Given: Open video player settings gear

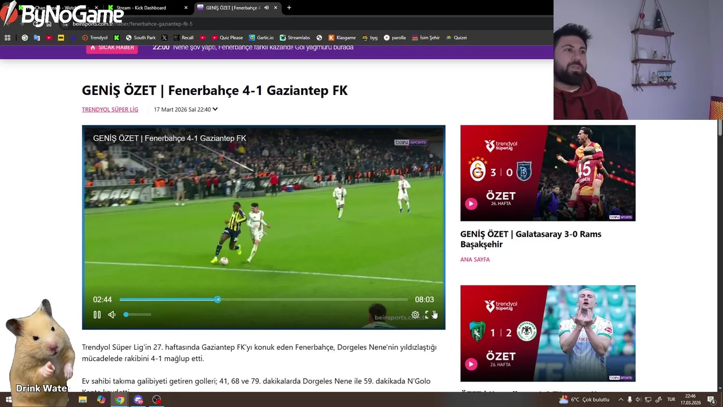Looking at the screenshot, I should click(415, 315).
